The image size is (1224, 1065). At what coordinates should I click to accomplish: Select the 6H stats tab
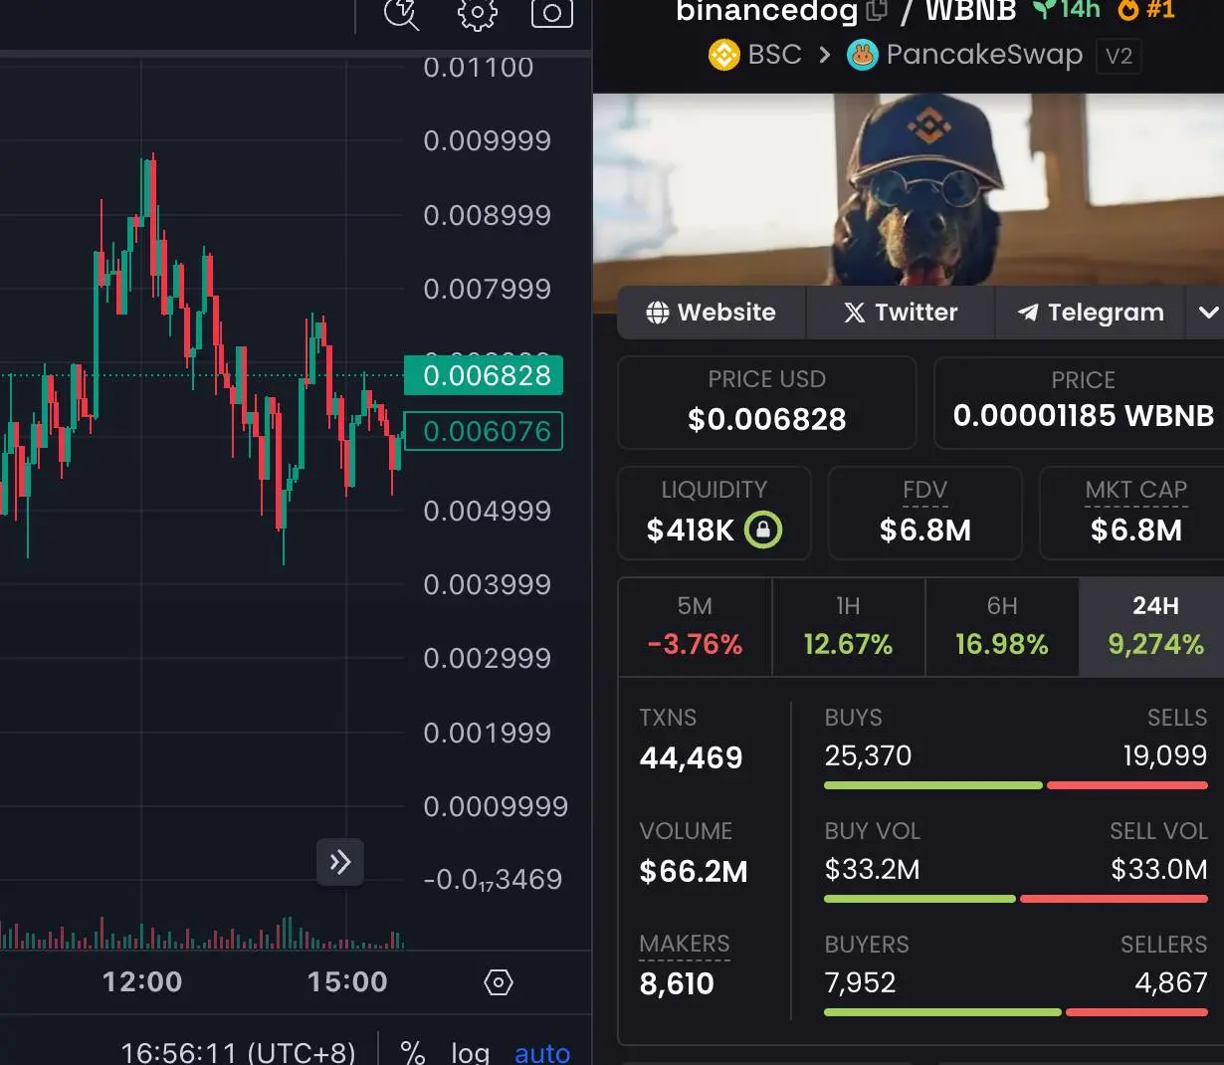click(1001, 627)
